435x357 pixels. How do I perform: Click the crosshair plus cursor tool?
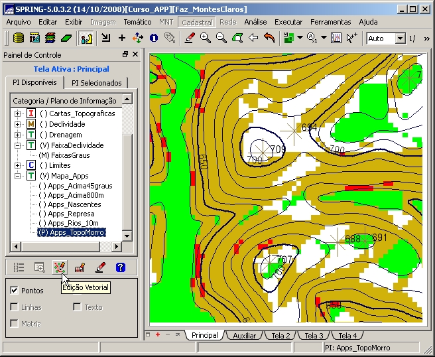[x=122, y=38]
